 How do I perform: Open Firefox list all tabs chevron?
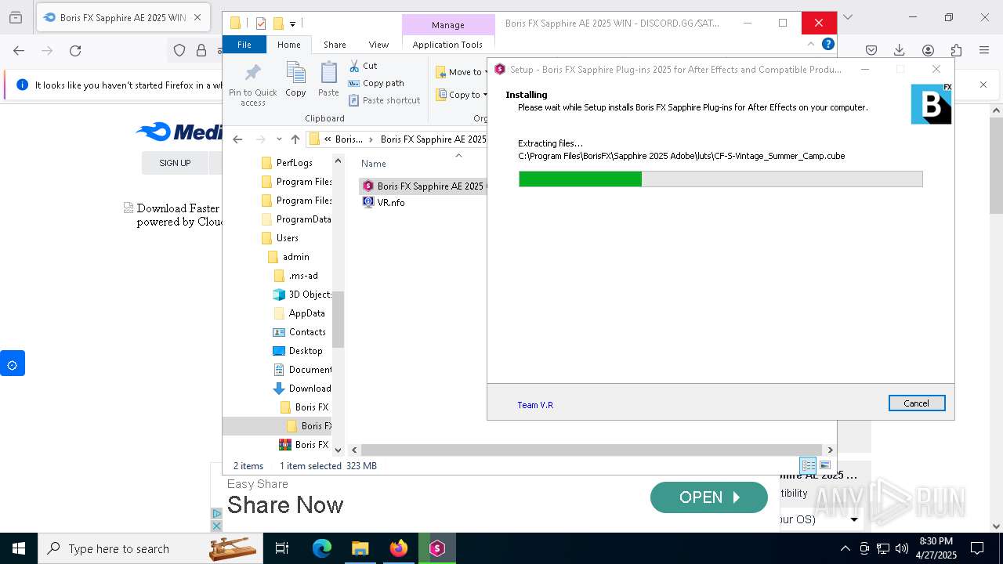[x=847, y=17]
